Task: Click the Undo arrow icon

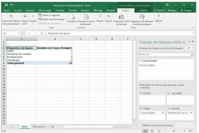Action: coord(12,5)
